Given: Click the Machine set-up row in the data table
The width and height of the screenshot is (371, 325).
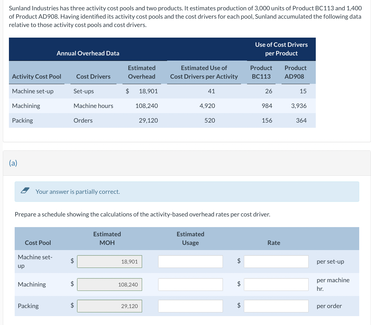Looking at the screenshot, I should tap(115, 91).
